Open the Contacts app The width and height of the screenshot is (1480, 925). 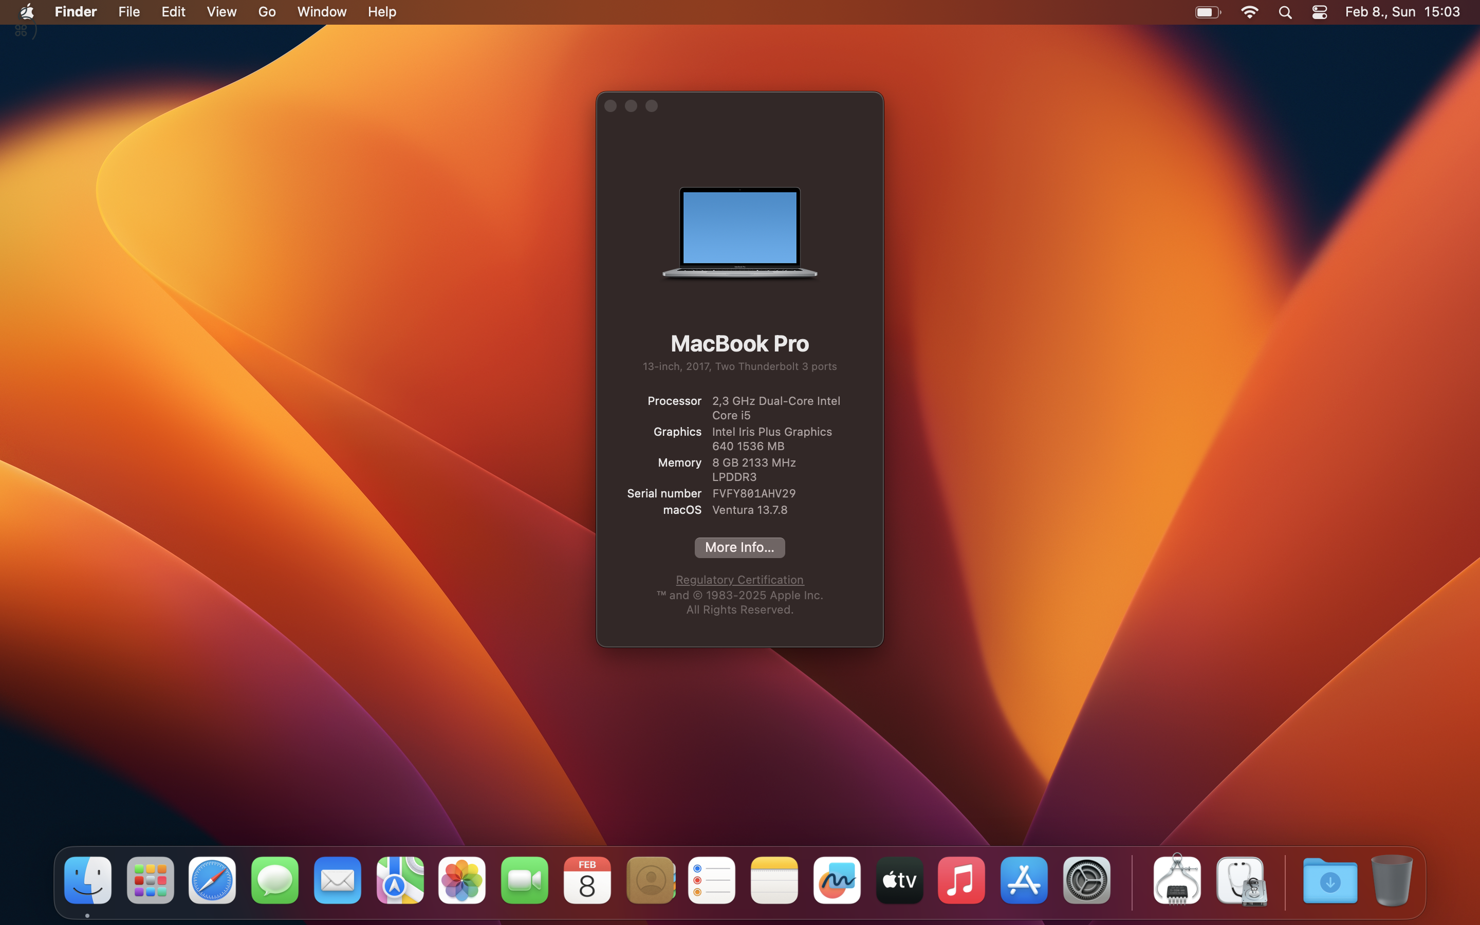point(650,880)
